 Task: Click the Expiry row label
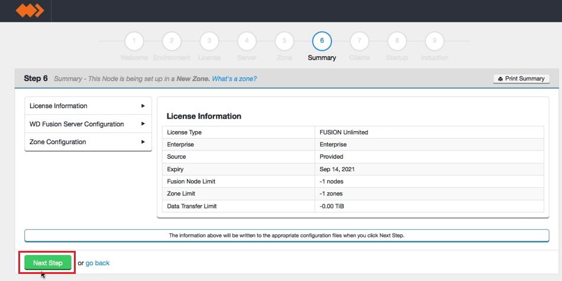tap(175, 169)
